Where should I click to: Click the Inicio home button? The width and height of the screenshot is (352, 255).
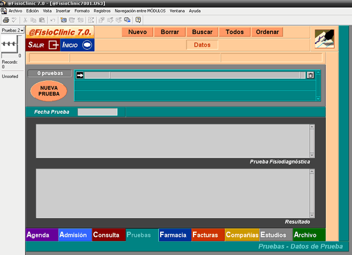[77, 45]
